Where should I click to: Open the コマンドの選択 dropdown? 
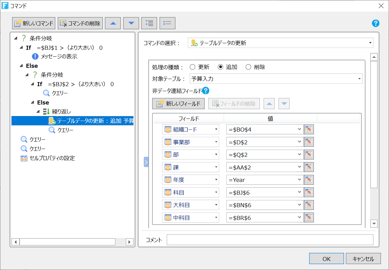[x=370, y=43]
